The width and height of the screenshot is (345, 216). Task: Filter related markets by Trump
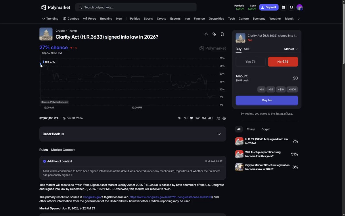(251, 129)
